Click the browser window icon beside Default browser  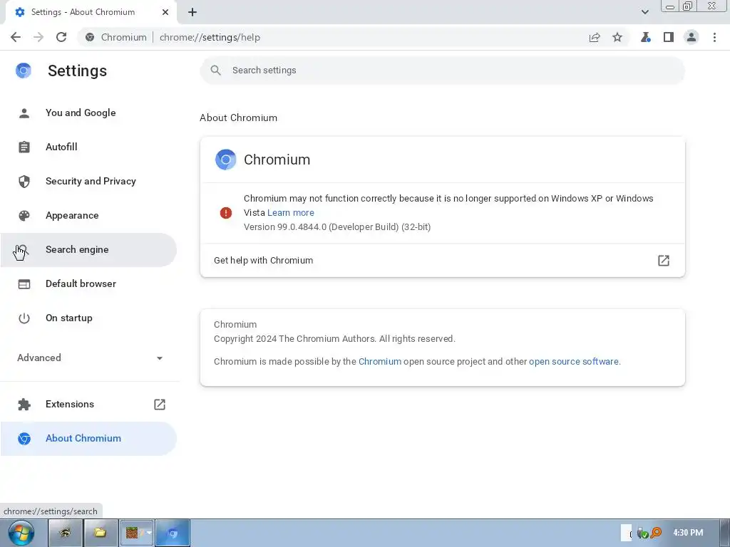pos(24,284)
